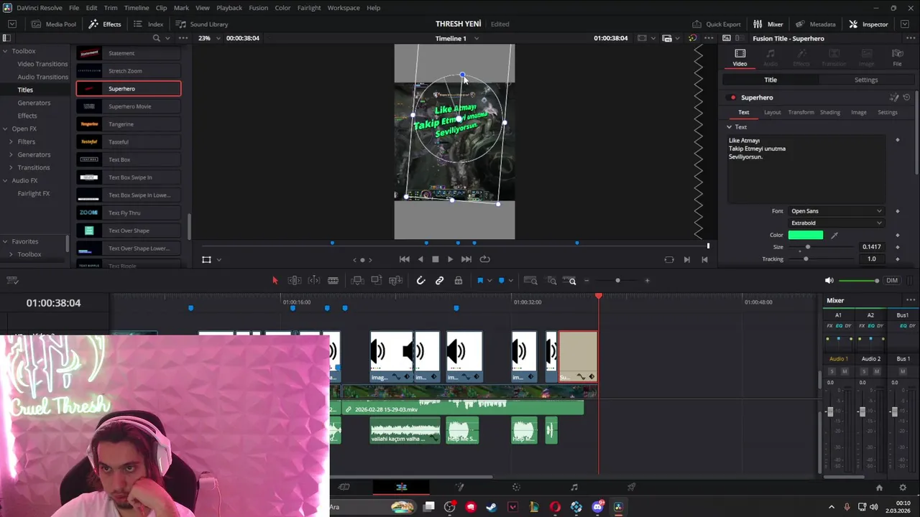The height and width of the screenshot is (517, 920).
Task: Click the Custom Zoom icon
Action: coord(569,280)
